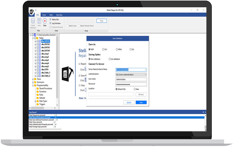Click the database icon at the tree root

click(x=35, y=35)
